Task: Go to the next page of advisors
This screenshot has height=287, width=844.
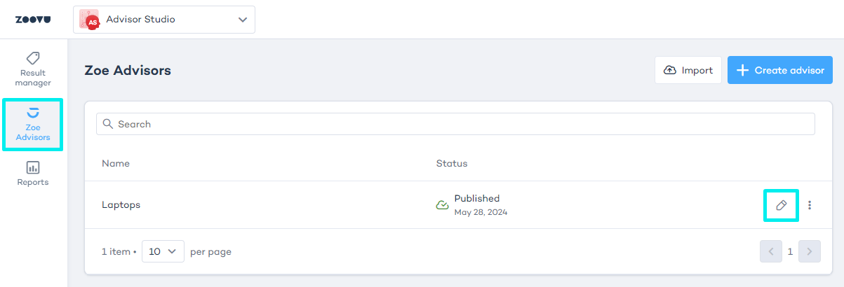Action: pos(810,251)
